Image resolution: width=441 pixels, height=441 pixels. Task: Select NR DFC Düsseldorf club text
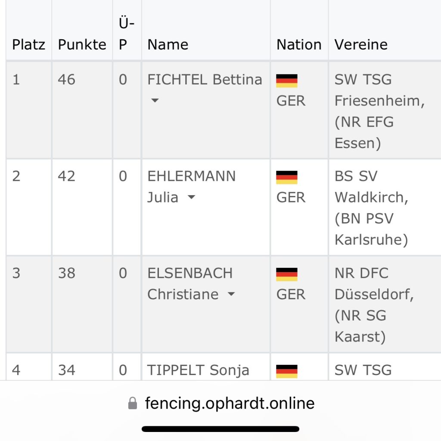point(374,283)
